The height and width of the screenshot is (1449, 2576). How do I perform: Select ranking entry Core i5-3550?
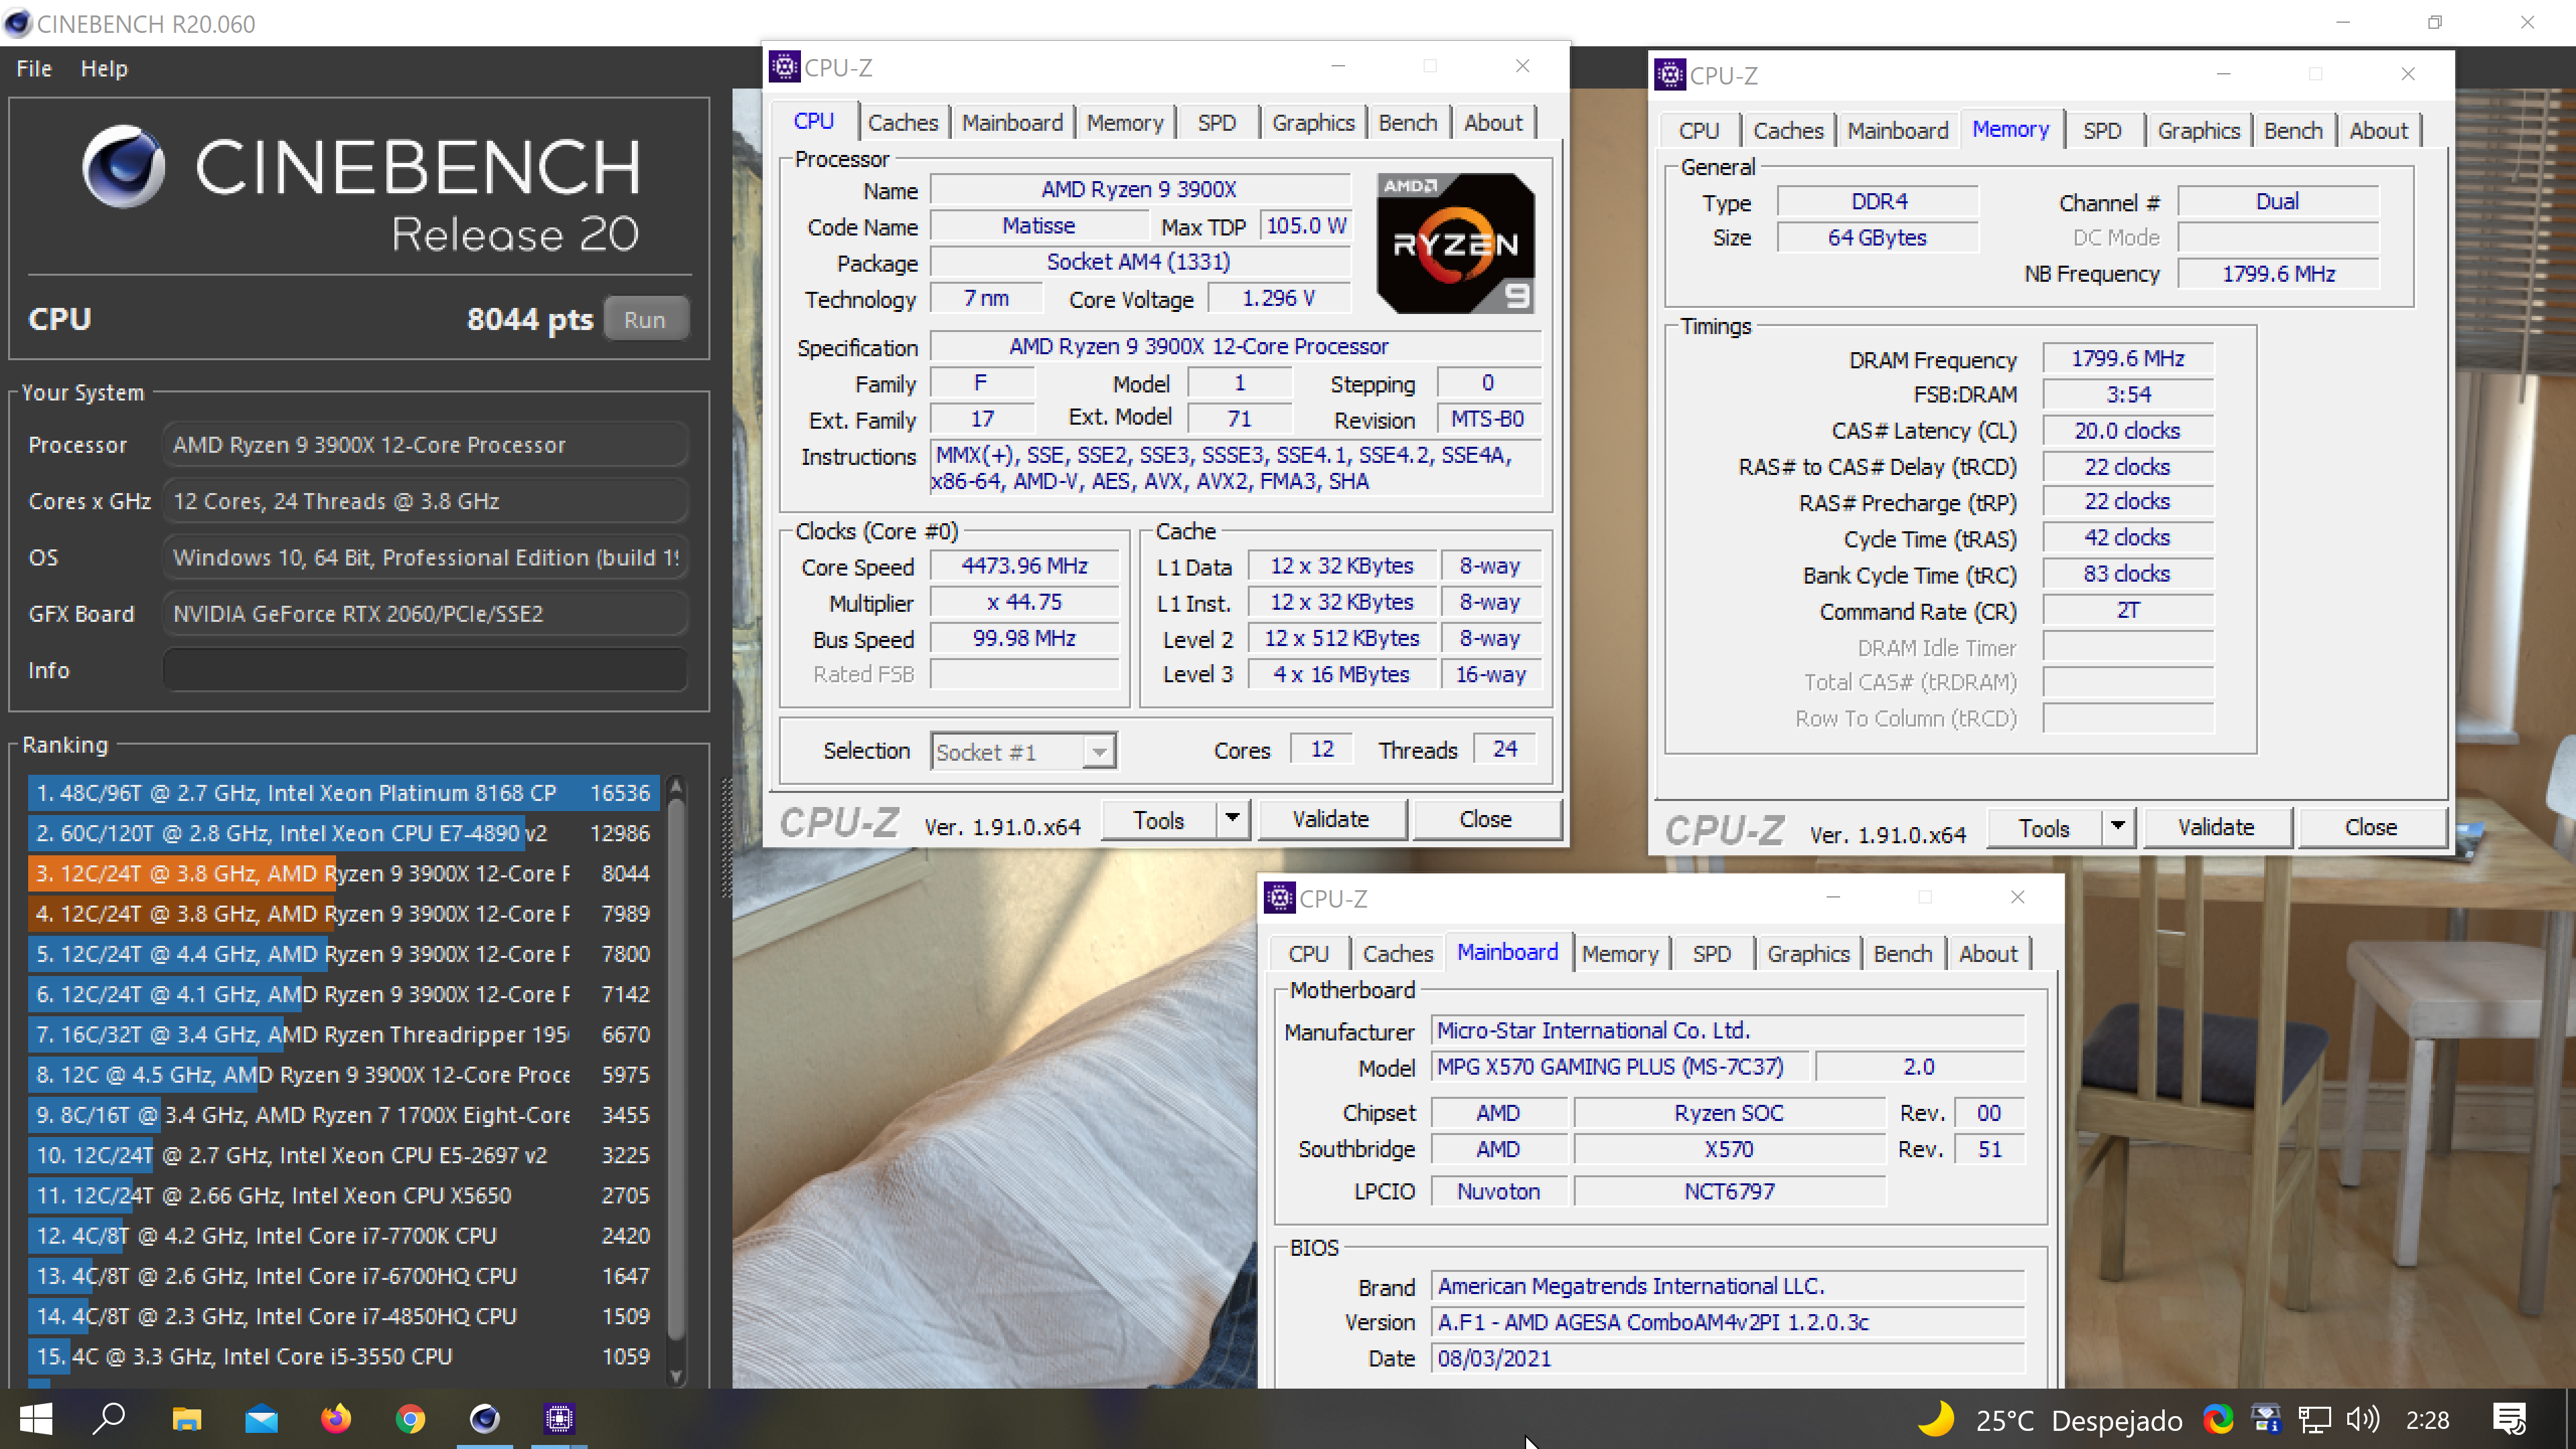pos(343,1356)
